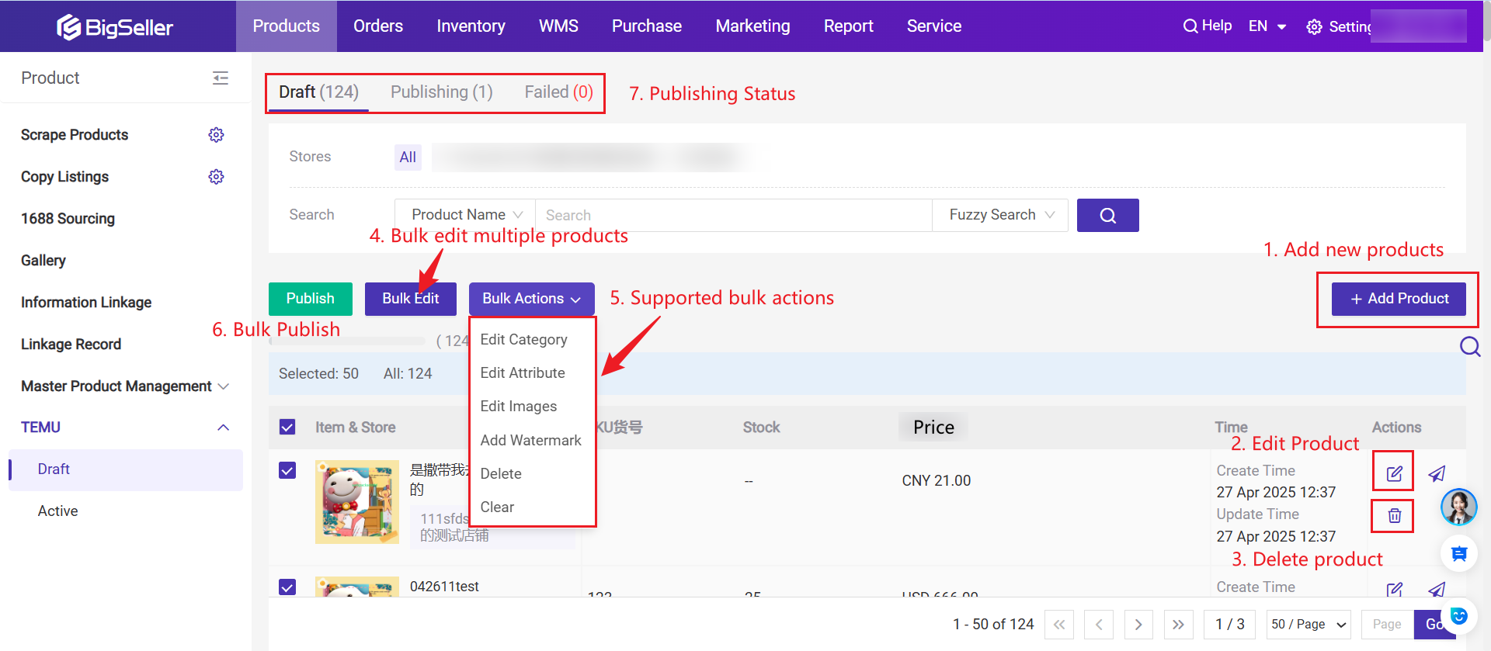Screen dimensions: 1491x651
Task: Edit the CNY 21.00 product
Action: [1394, 473]
